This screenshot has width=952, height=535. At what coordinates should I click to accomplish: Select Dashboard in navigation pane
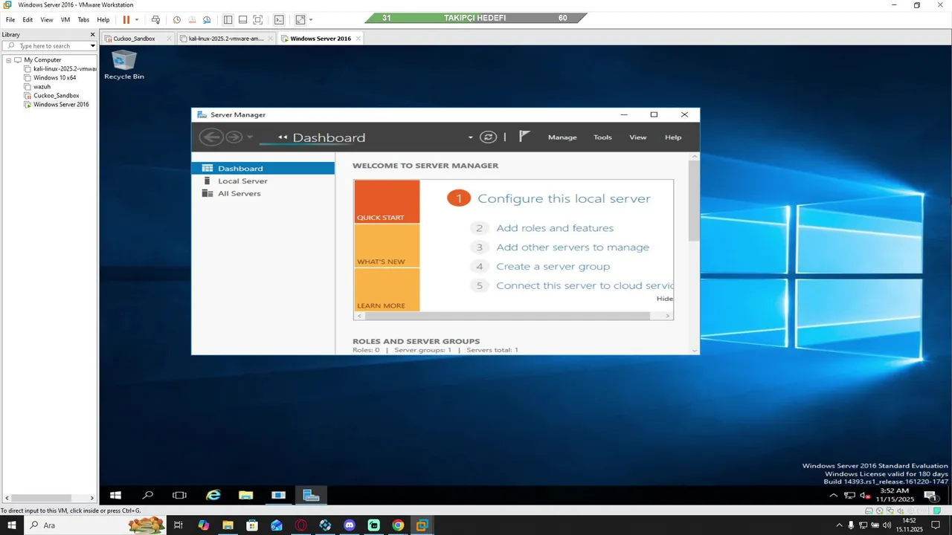[263, 168]
